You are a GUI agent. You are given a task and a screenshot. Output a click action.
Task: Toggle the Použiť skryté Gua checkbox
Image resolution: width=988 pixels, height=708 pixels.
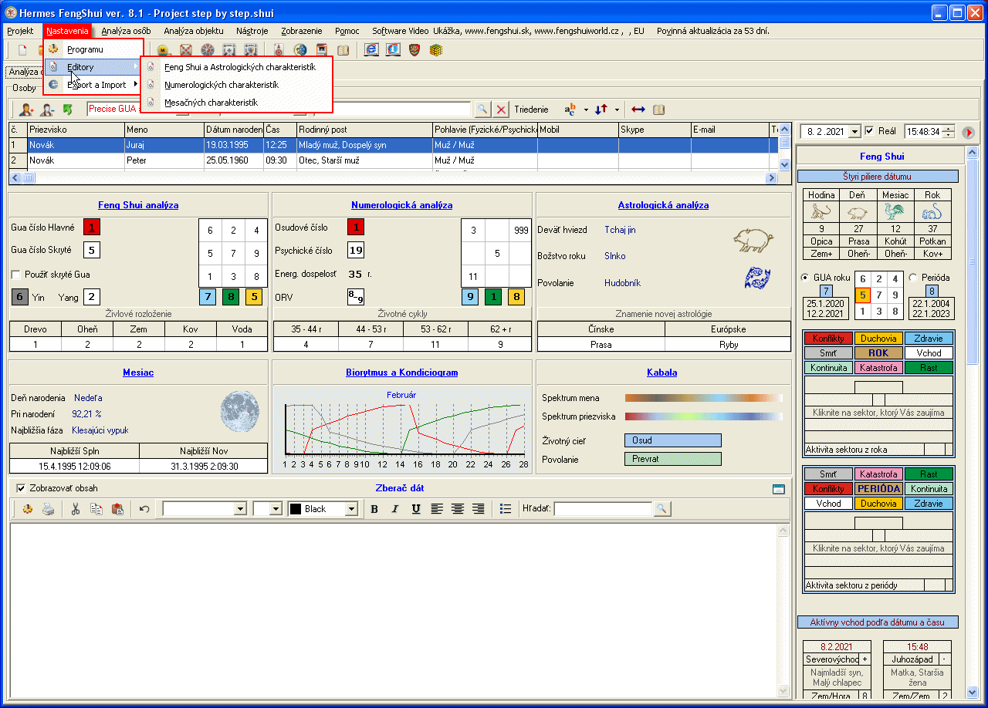(15, 275)
